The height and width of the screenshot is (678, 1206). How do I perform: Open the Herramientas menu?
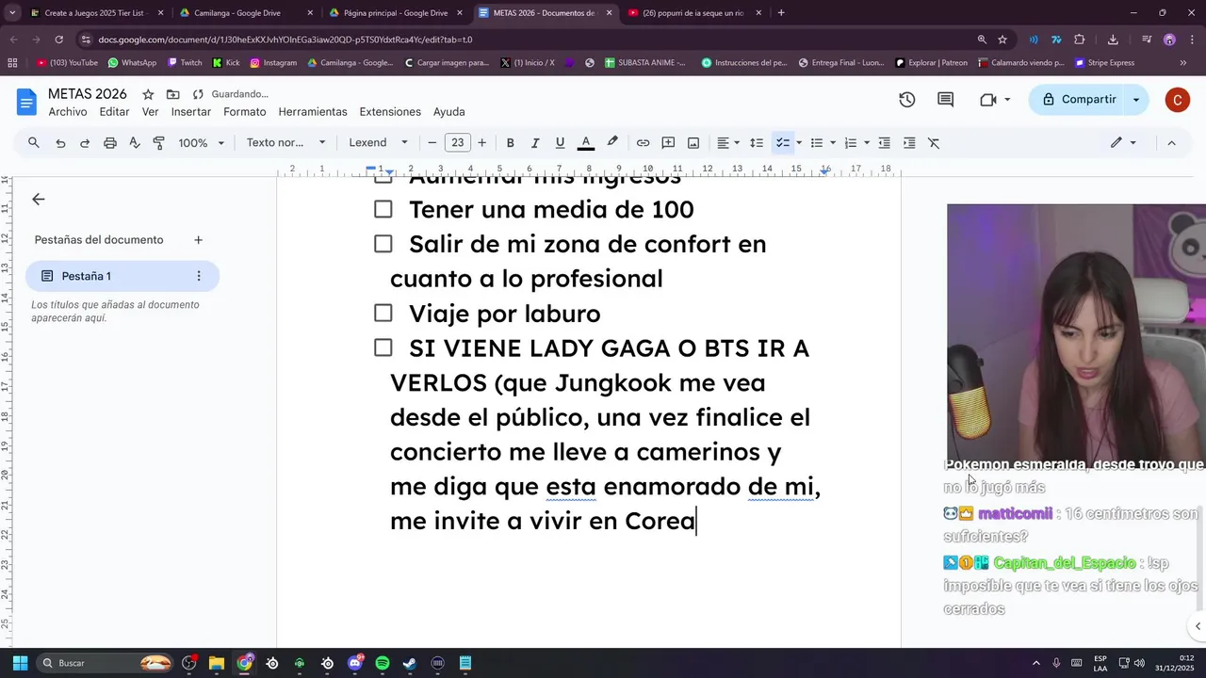(313, 112)
